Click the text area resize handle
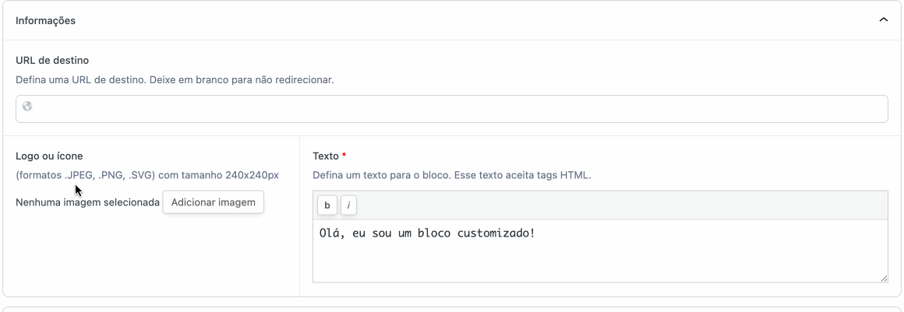This screenshot has height=312, width=904. 884,278
